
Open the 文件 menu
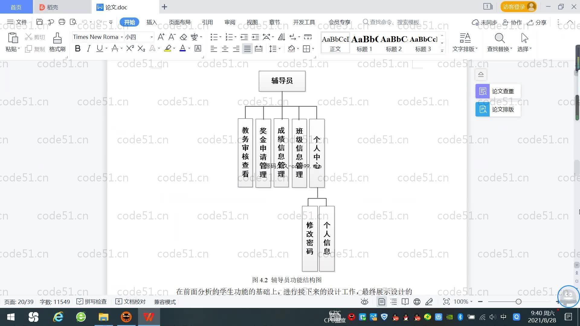17,22
